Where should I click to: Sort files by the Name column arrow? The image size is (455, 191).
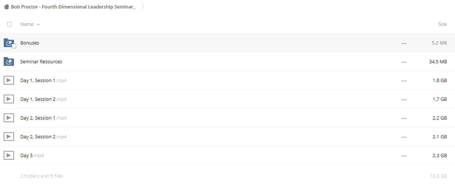pos(38,24)
